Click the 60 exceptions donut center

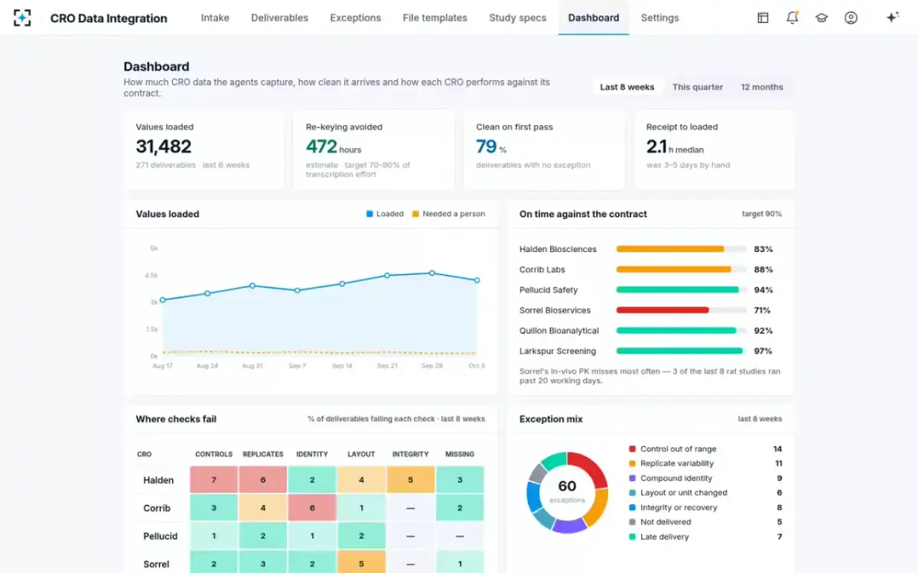click(567, 490)
